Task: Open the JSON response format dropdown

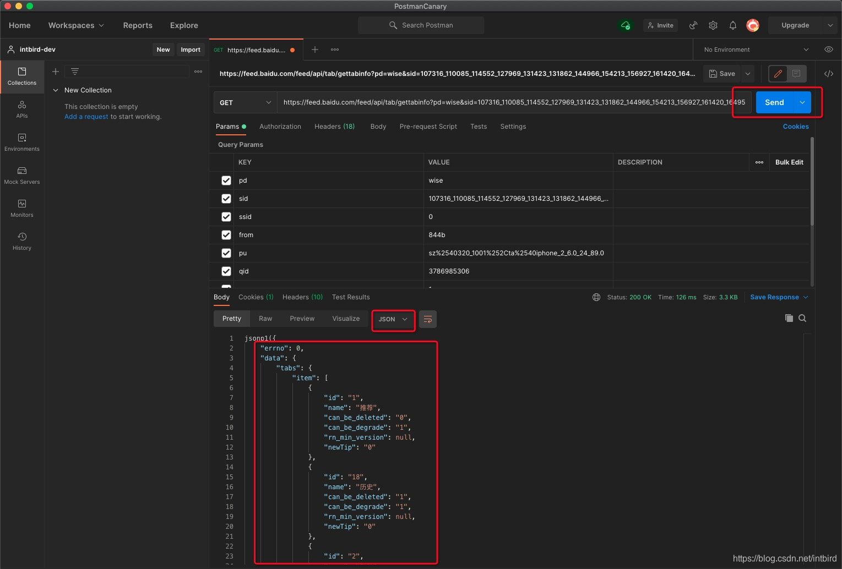Action: point(393,319)
